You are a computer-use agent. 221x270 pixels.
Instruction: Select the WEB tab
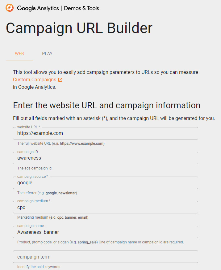(19, 54)
